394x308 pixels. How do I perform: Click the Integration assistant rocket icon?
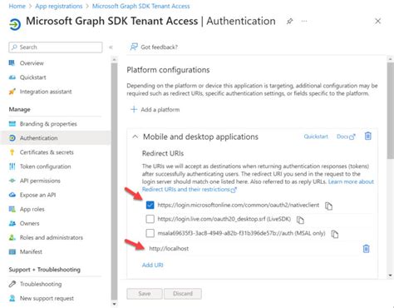pyautogui.click(x=12, y=92)
